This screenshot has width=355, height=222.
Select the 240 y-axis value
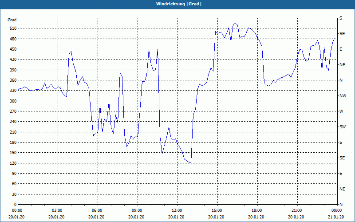pos(13,122)
